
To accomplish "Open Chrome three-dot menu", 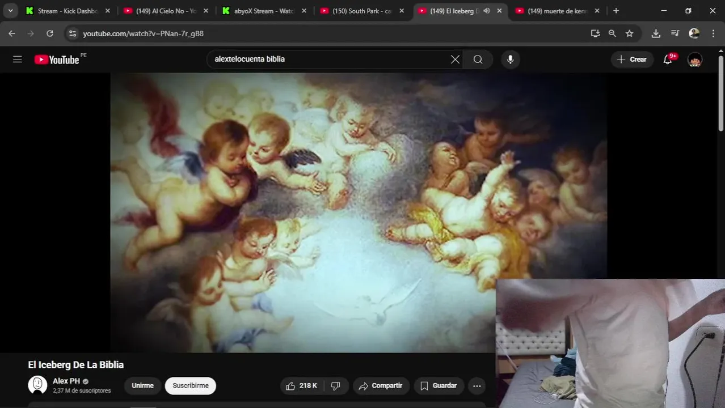I will [713, 33].
